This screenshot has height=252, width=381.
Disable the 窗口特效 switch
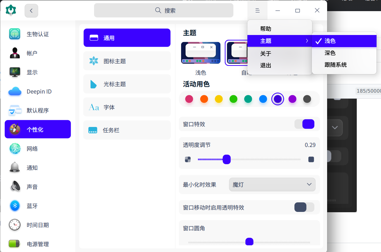coord(304,124)
